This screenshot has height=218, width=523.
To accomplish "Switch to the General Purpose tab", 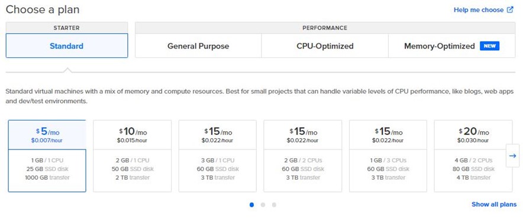I will pos(198,46).
